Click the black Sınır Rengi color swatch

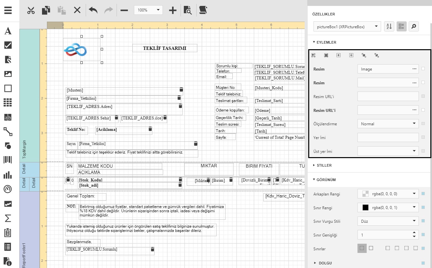point(365,207)
